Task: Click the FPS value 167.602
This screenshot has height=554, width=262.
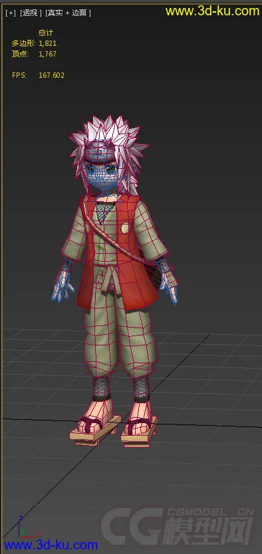Action: click(51, 75)
